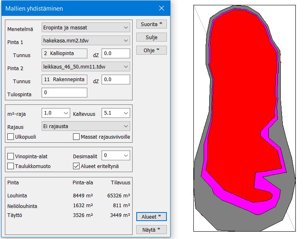Toggle the Ulkopuoli checkbox
This screenshot has width=306, height=239.
(x=11, y=137)
